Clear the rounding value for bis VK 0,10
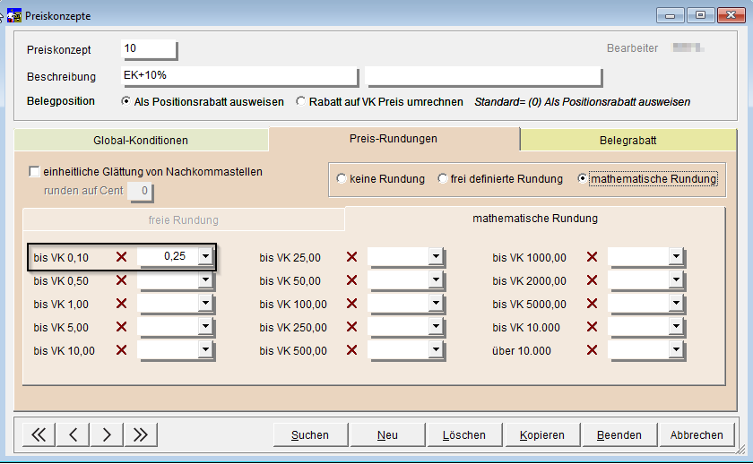This screenshot has width=753, height=464. [x=122, y=257]
